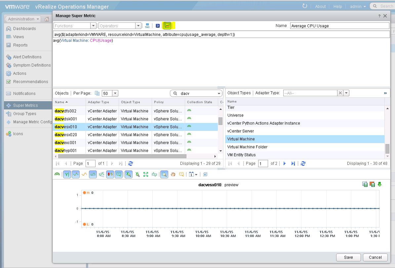Image resolution: width=395 pixels, height=268 pixels.
Task: Select Super Metrics in the sidebar
Action: (x=28, y=105)
